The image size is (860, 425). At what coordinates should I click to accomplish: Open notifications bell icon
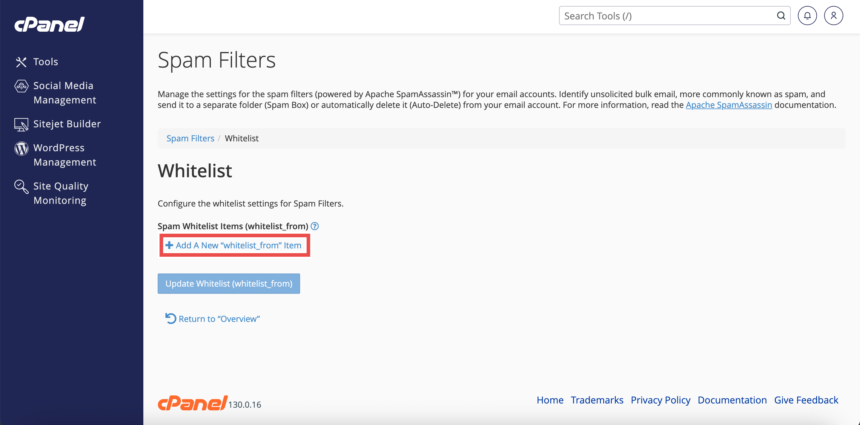click(807, 16)
